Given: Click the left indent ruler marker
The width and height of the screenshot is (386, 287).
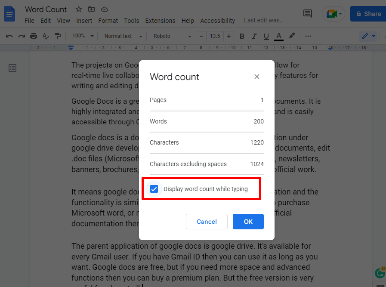Looking at the screenshot, I should [x=71, y=48].
